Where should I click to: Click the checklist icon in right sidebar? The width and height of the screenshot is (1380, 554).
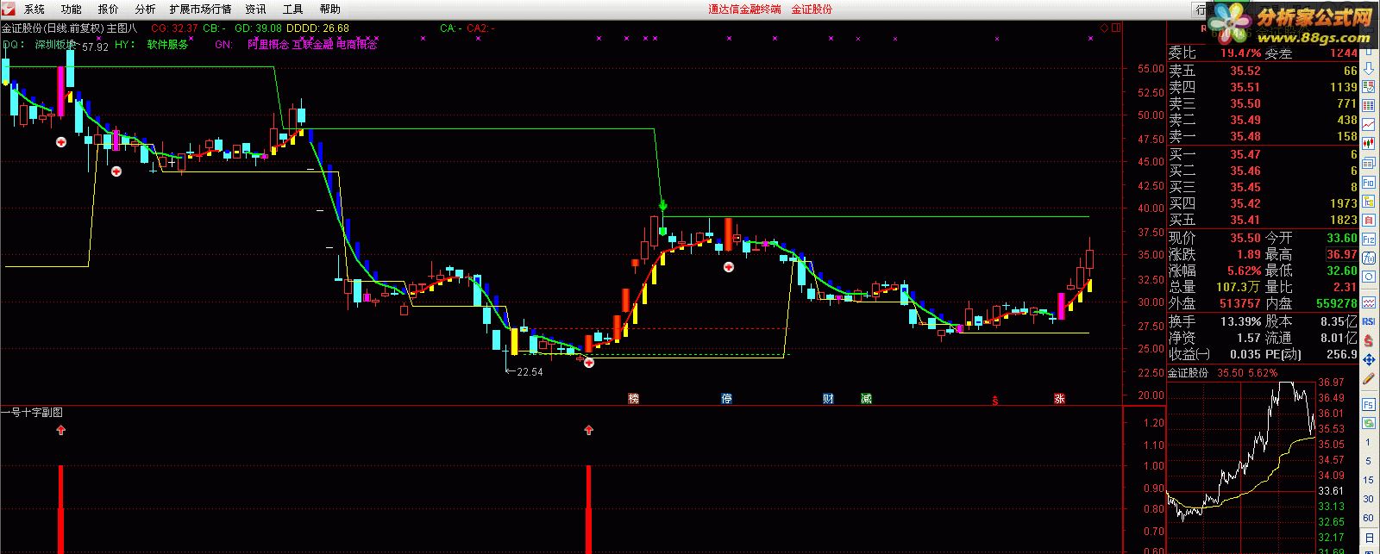pyautogui.click(x=1368, y=86)
